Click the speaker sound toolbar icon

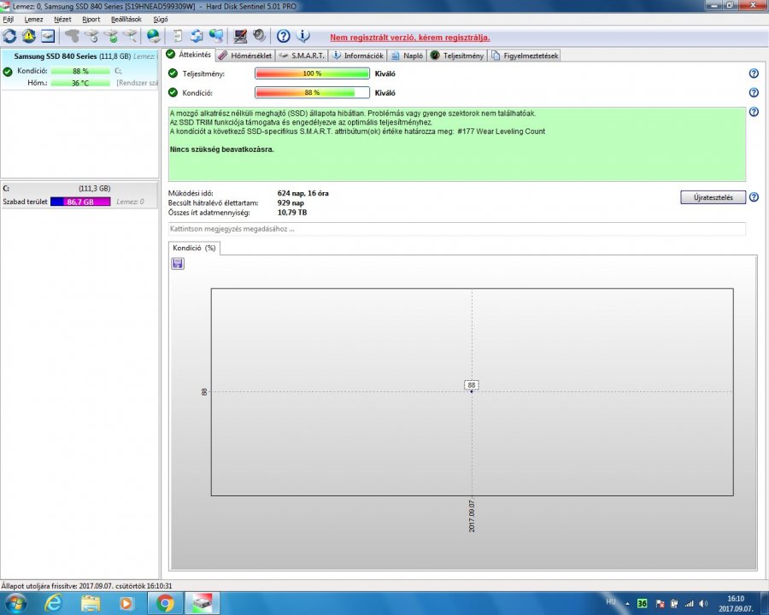coord(259,36)
